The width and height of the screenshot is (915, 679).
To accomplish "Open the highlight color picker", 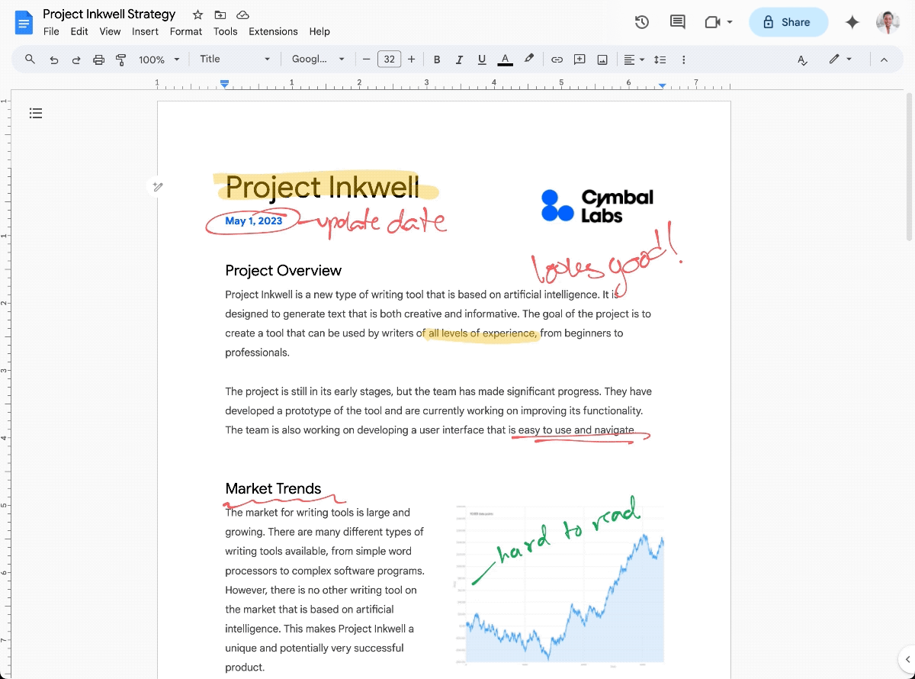I will [x=528, y=60].
